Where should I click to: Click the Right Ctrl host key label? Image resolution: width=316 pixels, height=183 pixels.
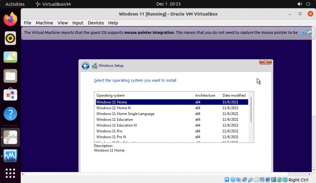click(298, 180)
